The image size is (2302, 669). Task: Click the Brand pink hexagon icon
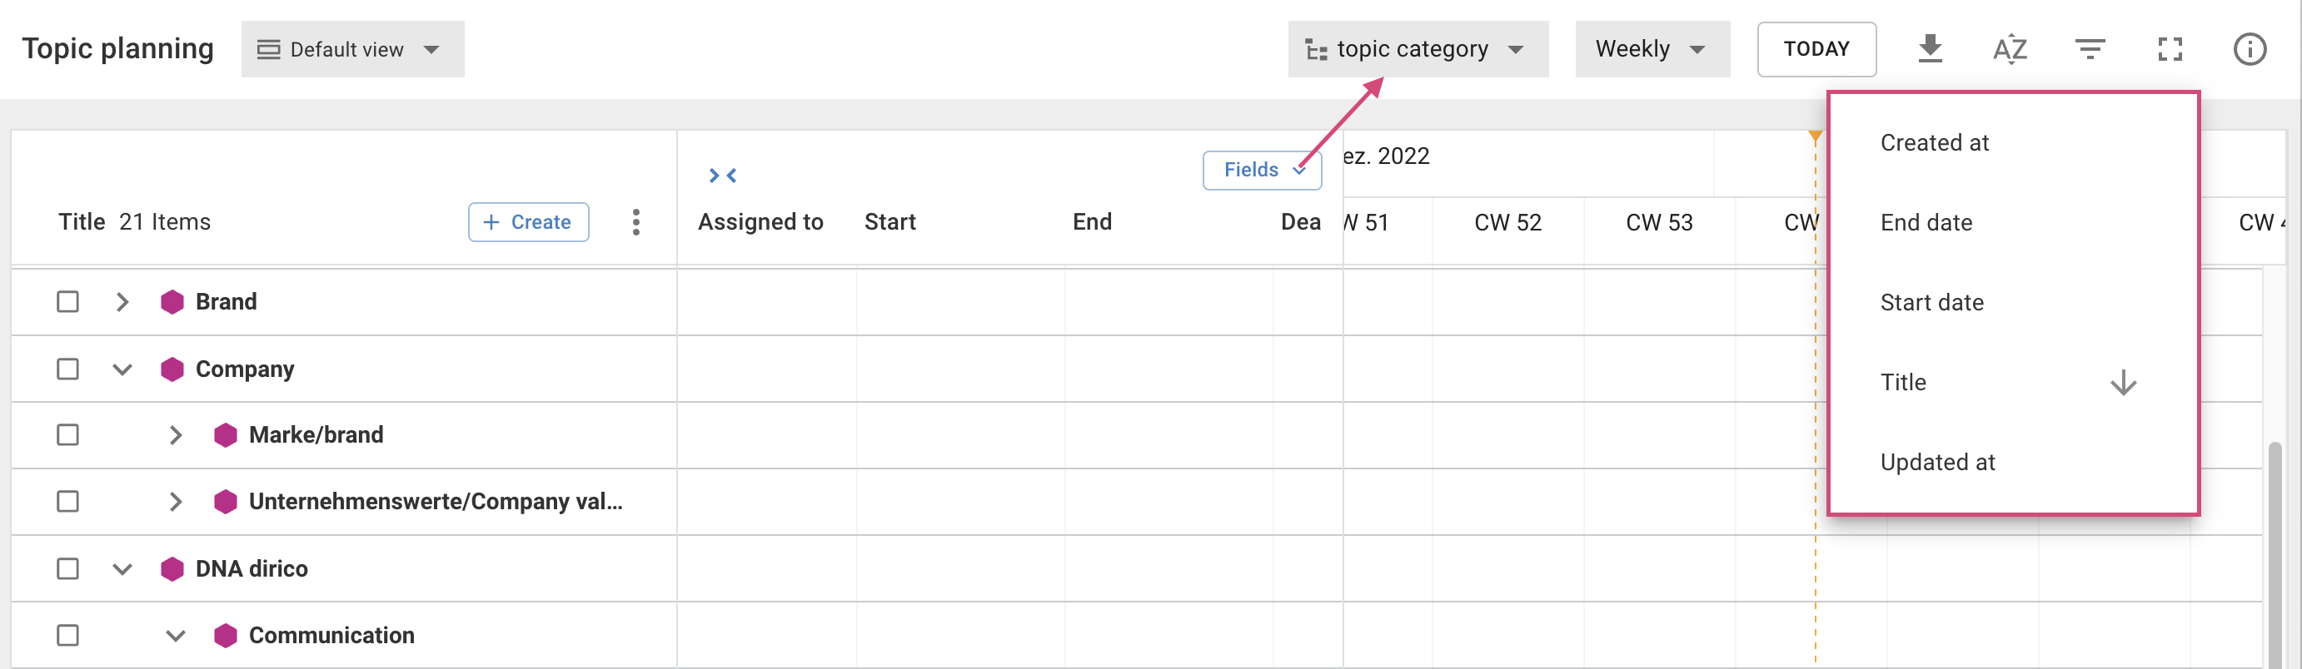point(172,302)
